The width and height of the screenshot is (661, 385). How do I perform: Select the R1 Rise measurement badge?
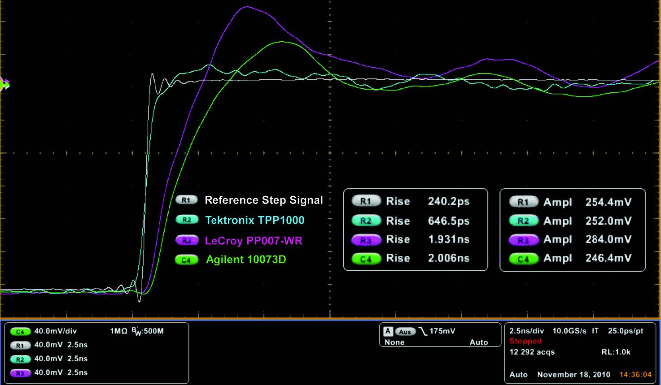[366, 201]
